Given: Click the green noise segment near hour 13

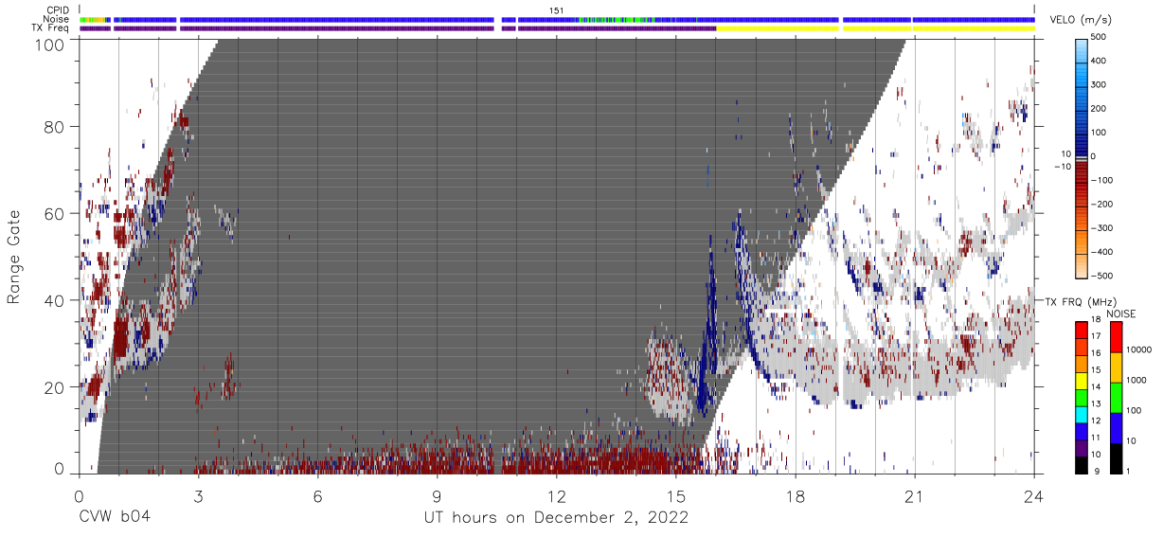Looking at the screenshot, I should point(616,19).
